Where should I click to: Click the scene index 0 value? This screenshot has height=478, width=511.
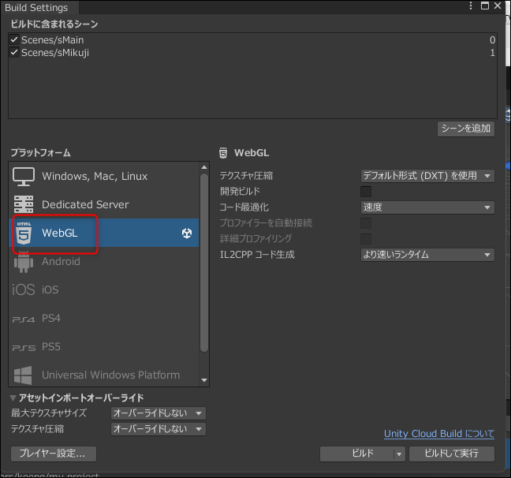[x=492, y=39]
